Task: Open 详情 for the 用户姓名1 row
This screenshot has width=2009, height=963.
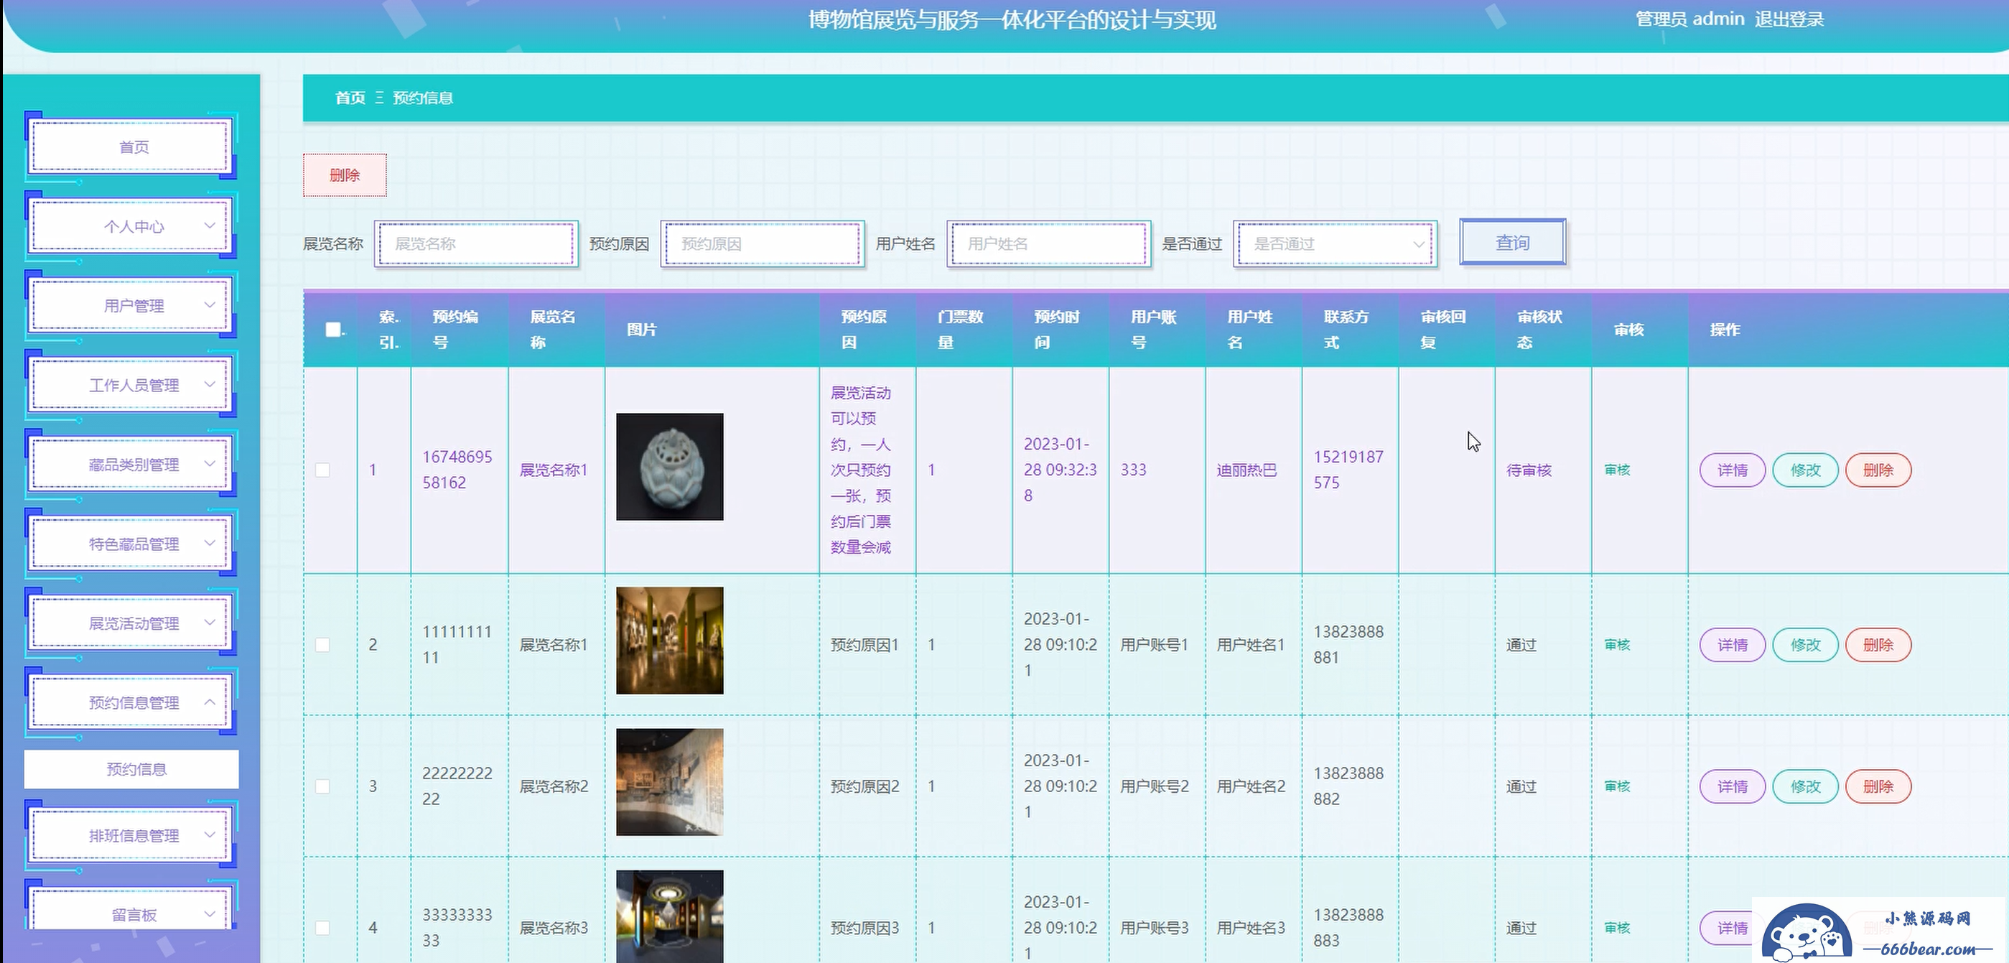Action: [1732, 645]
